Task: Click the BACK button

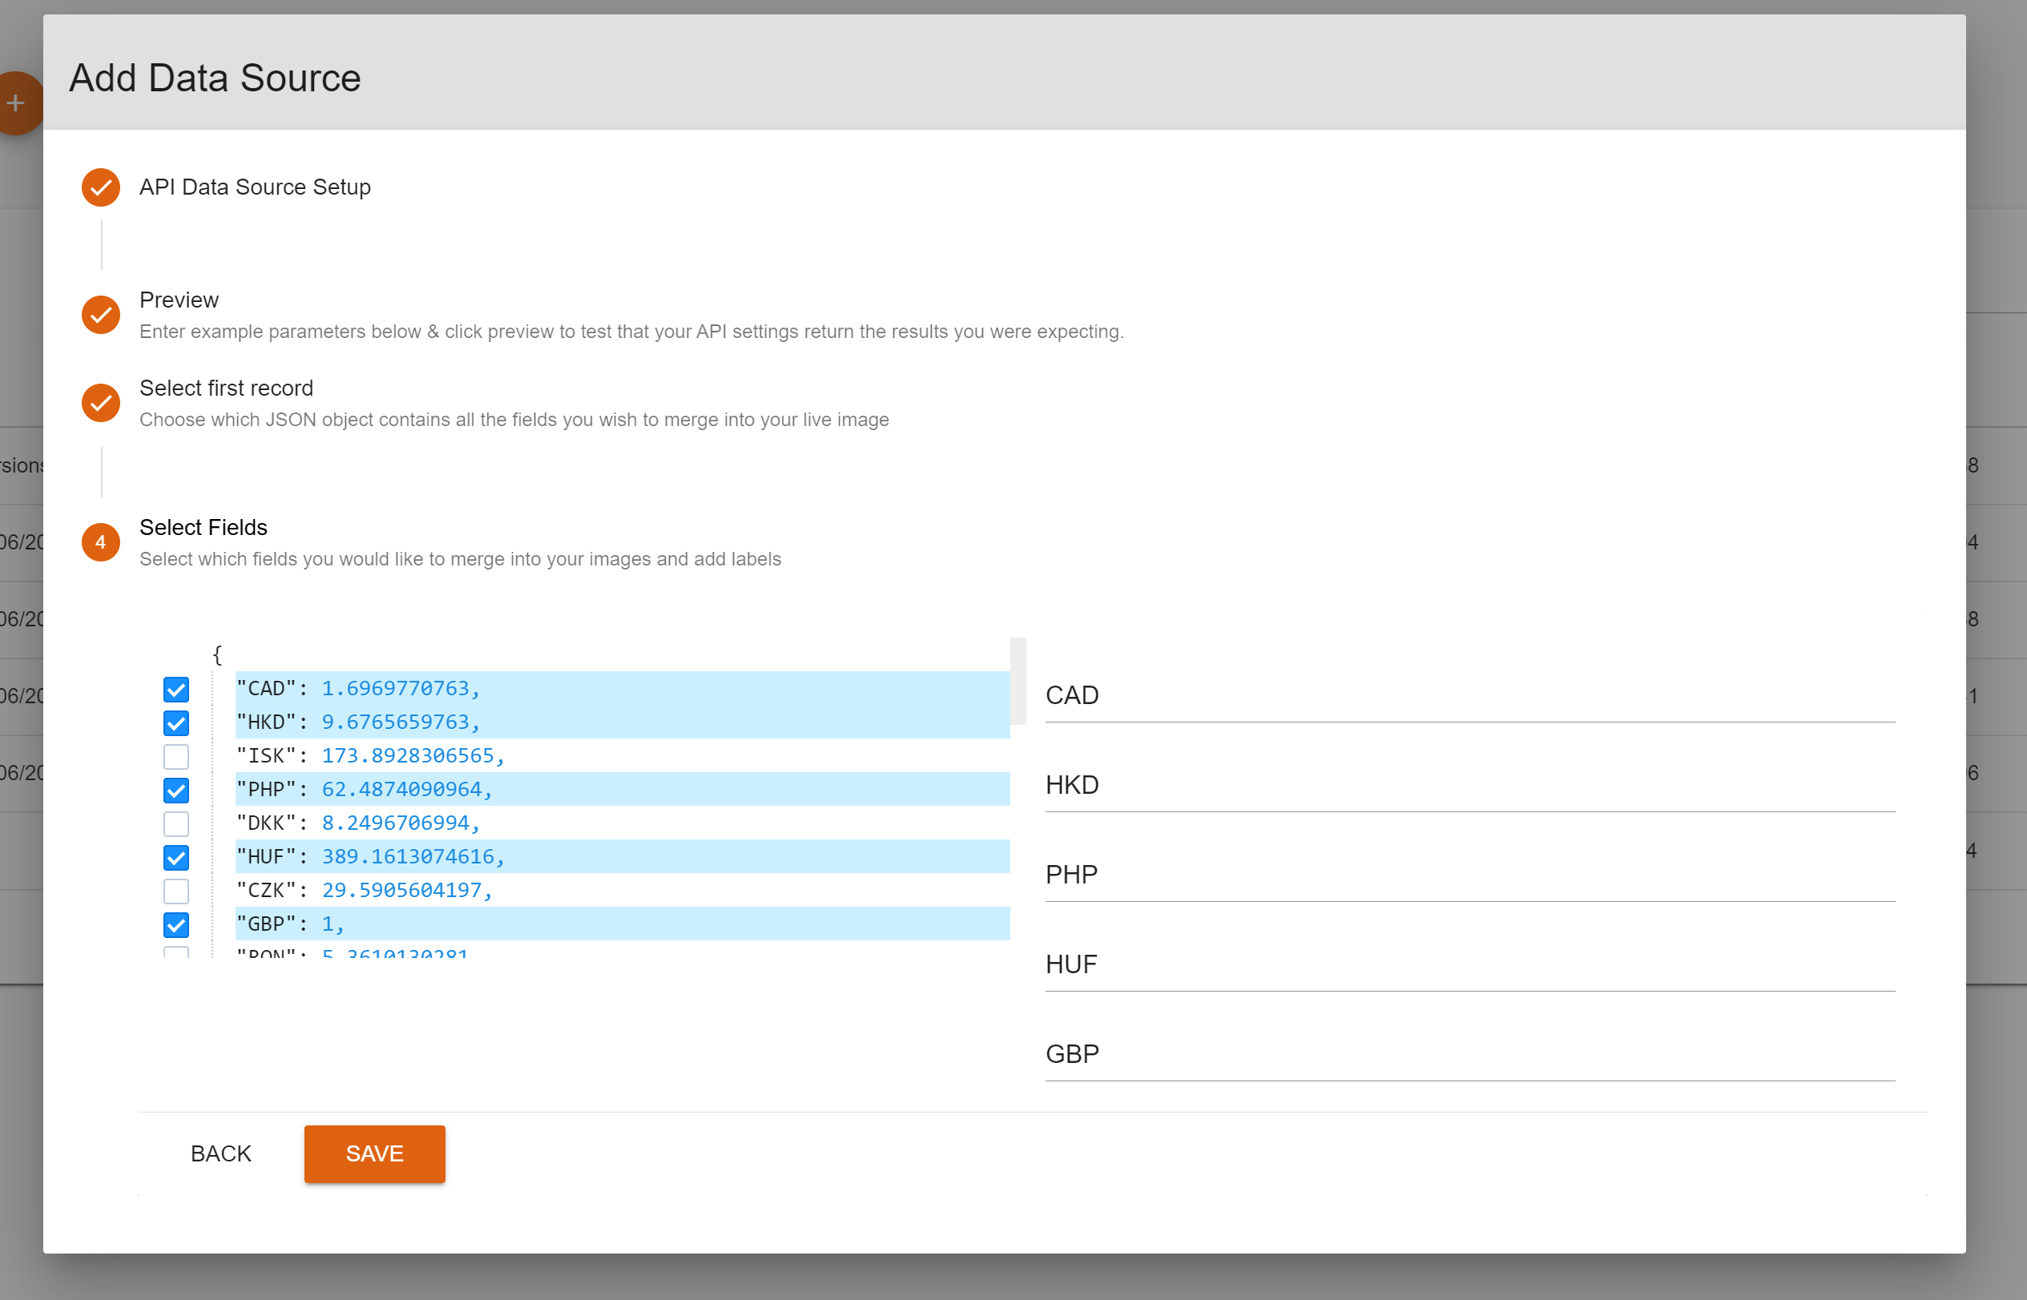Action: tap(220, 1154)
